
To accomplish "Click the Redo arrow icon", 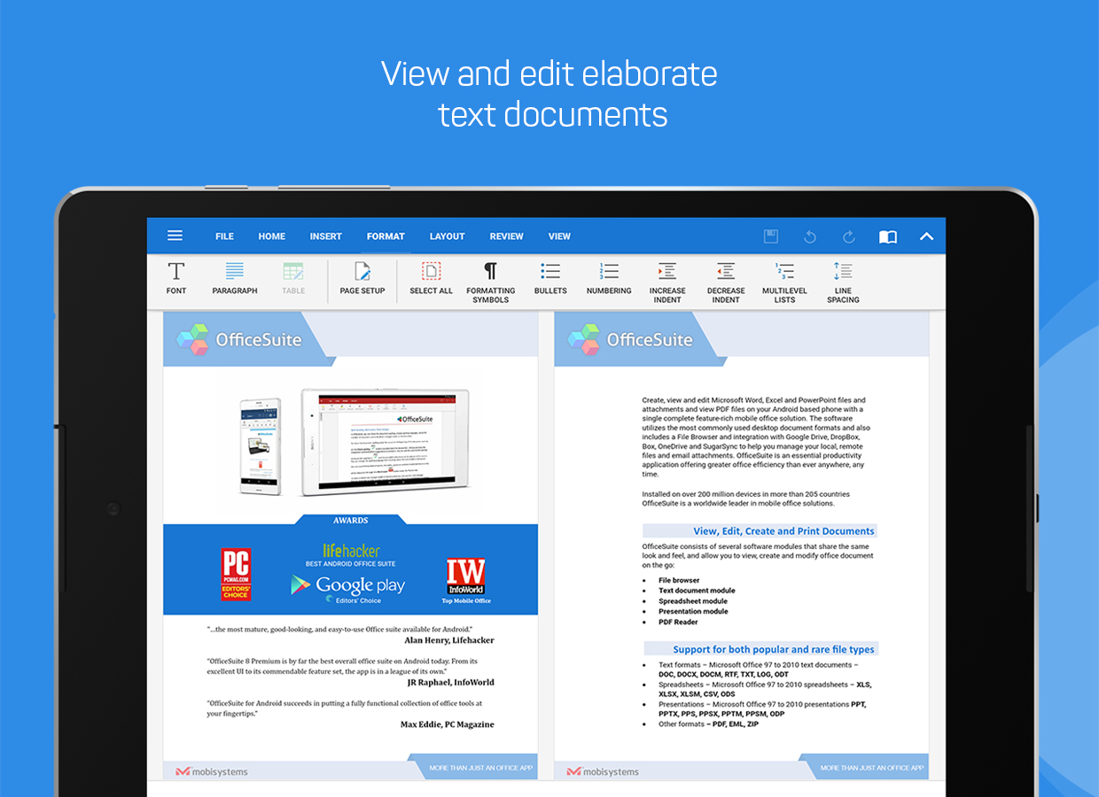I will 848,236.
